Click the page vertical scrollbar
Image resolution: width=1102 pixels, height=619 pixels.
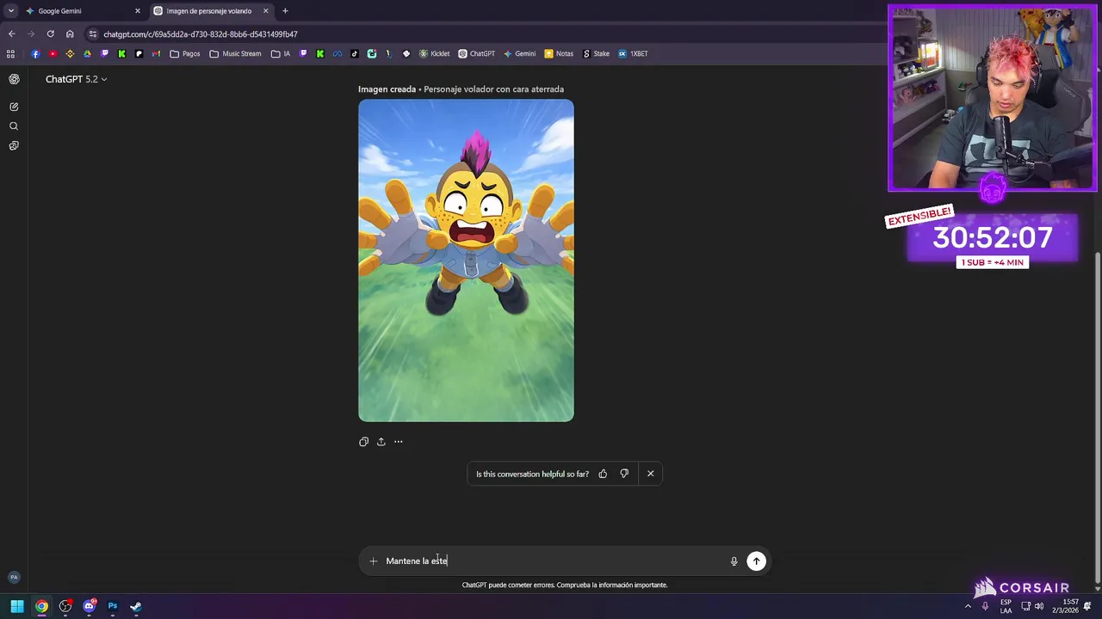click(x=1097, y=418)
